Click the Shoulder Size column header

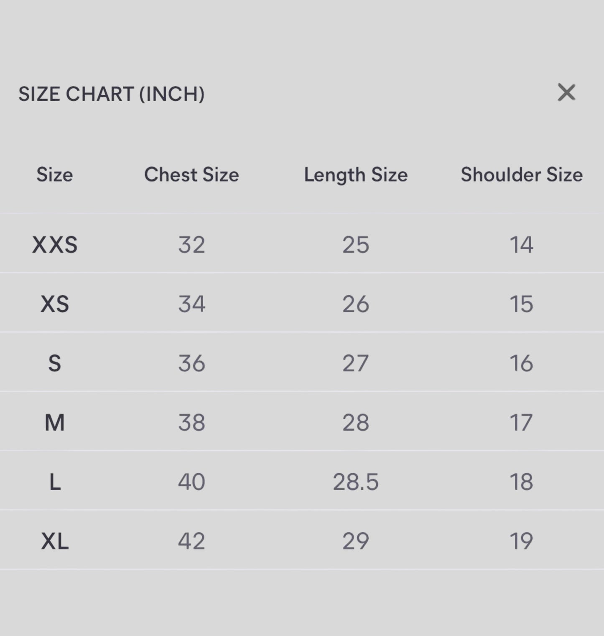[521, 175]
